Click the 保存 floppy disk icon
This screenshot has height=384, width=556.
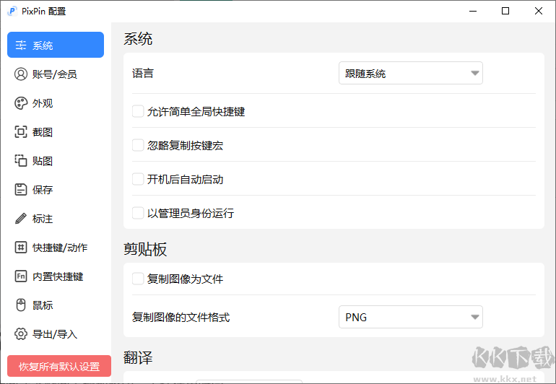click(20, 190)
